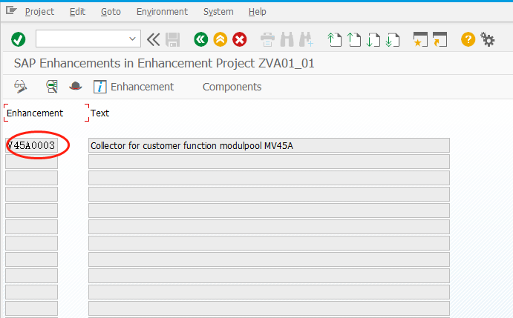
Task: Click the Display/Change glasses pencil icon
Action: pos(21,87)
